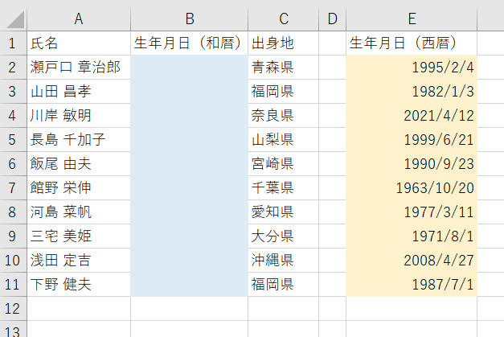Select column C header
This screenshot has width=504, height=337.
coord(284,18)
